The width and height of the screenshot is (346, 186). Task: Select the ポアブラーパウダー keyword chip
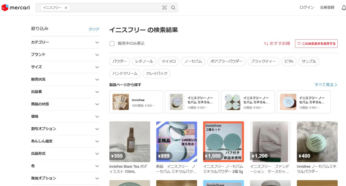click(227, 62)
